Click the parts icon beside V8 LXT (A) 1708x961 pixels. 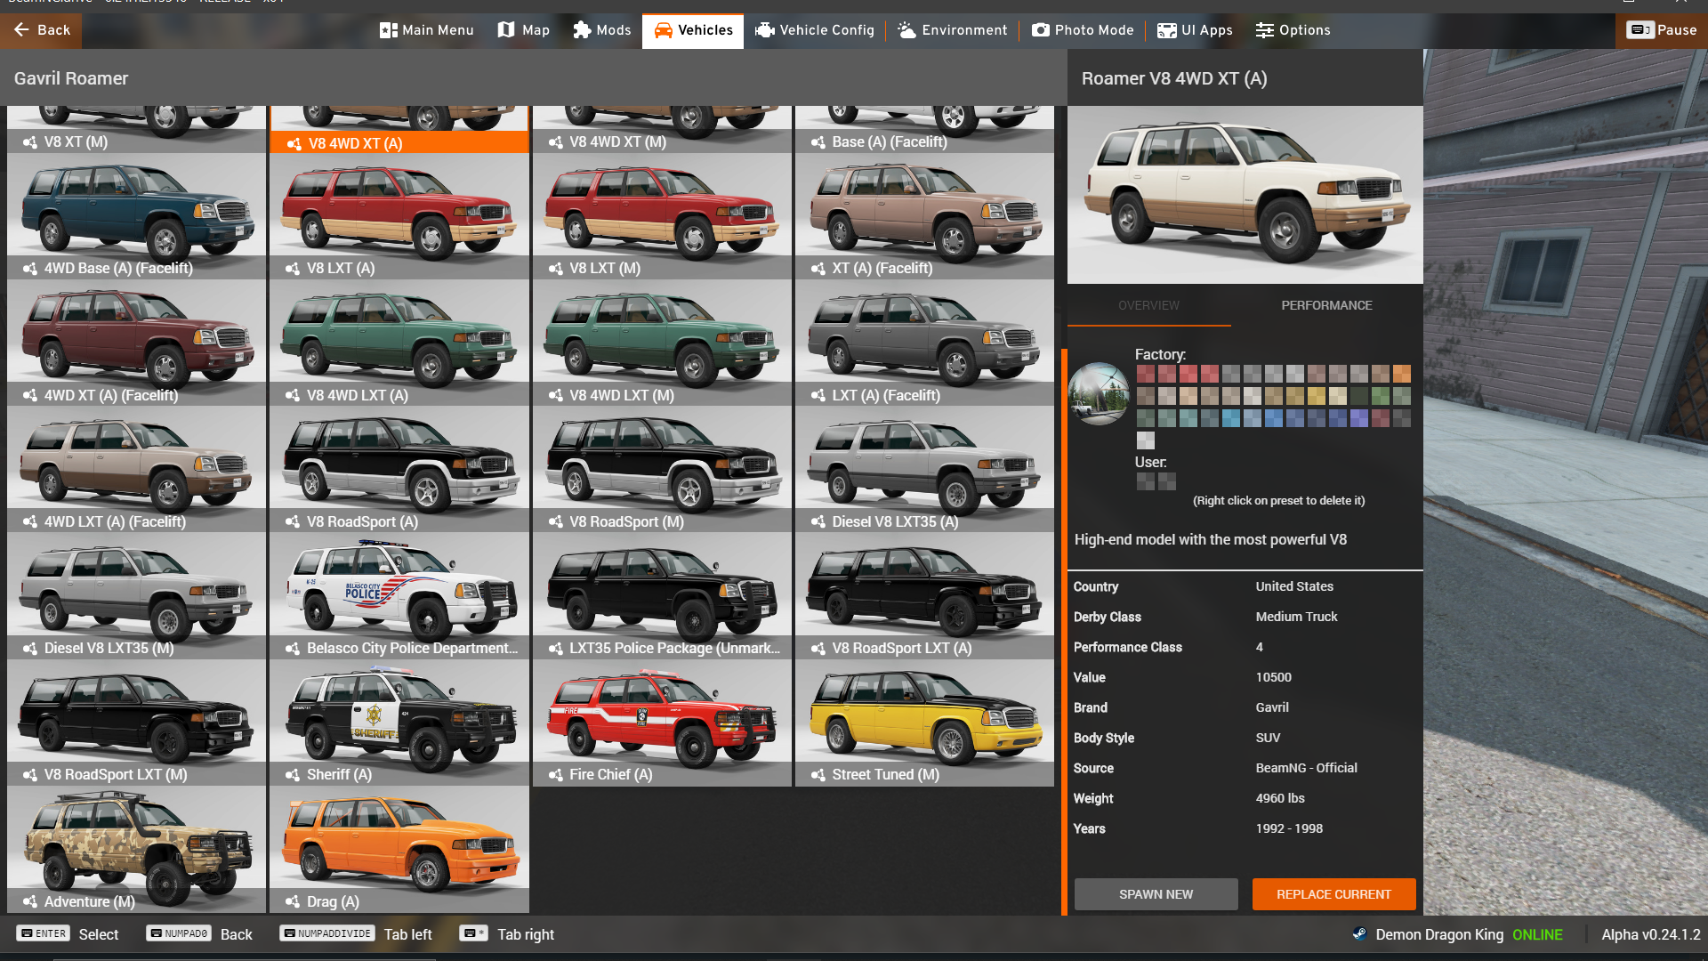(293, 269)
